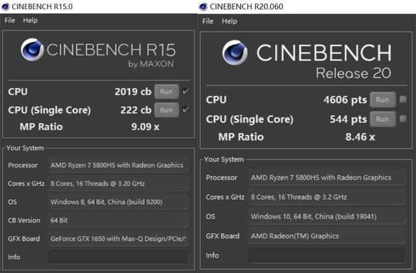Open the File menu in Cinebench R15
This screenshot has height=273, width=416.
pyautogui.click(x=10, y=20)
